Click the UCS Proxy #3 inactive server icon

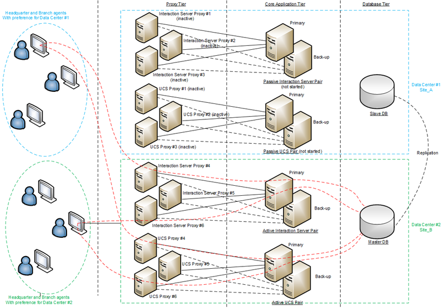[x=146, y=132]
